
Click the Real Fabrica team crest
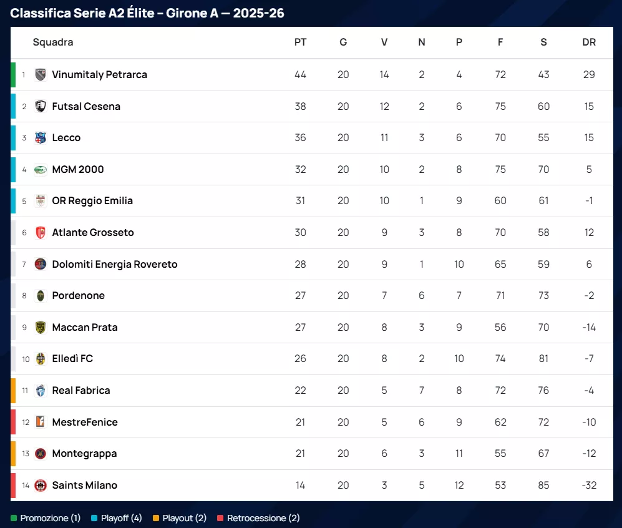click(x=41, y=391)
